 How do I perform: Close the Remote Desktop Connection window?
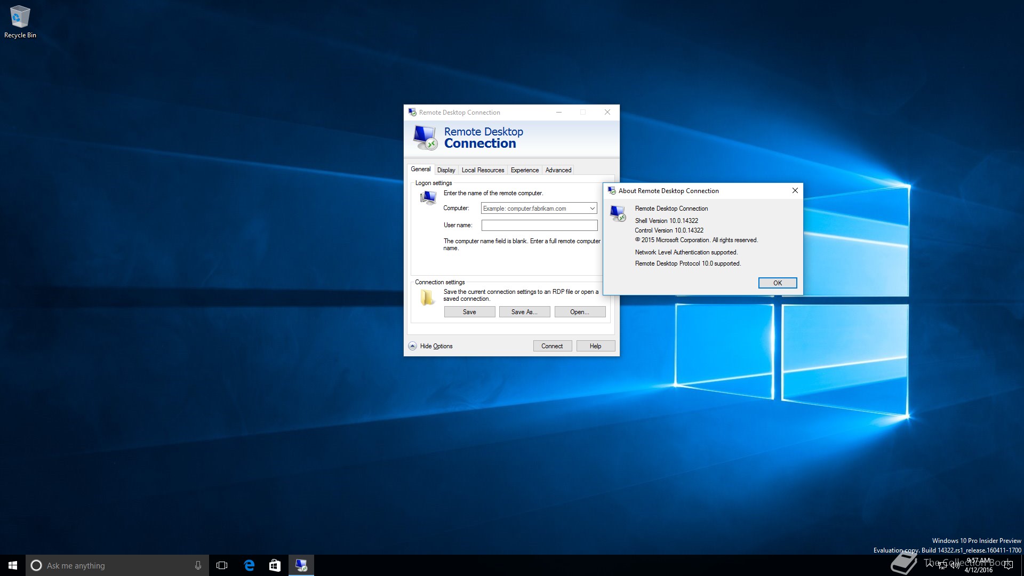pyautogui.click(x=607, y=112)
